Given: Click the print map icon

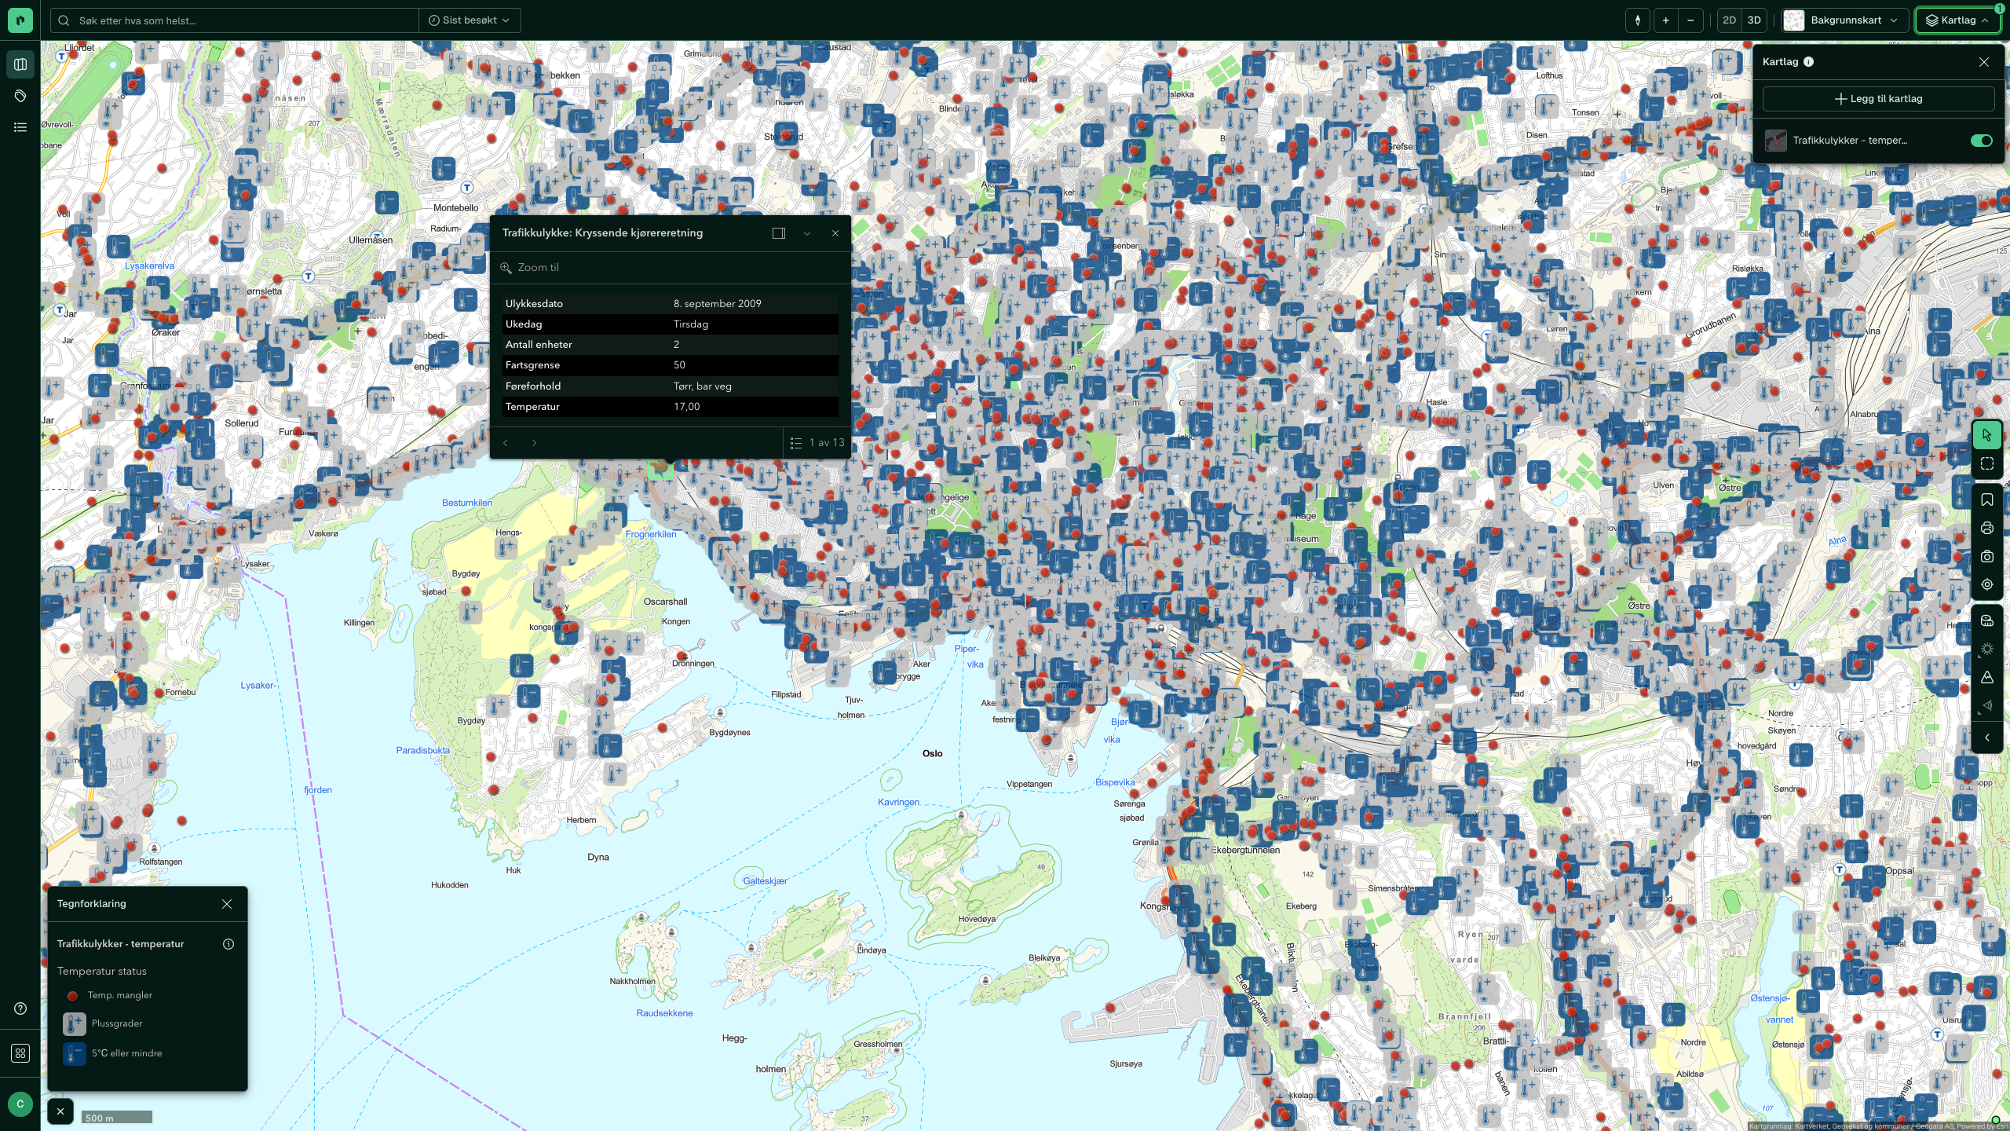Looking at the screenshot, I should point(1986,528).
